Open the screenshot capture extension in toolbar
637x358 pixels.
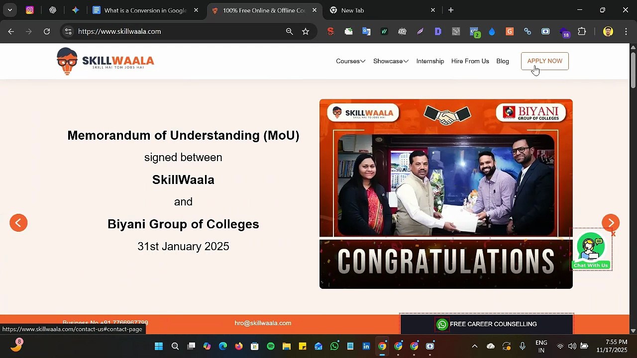pyautogui.click(x=545, y=31)
